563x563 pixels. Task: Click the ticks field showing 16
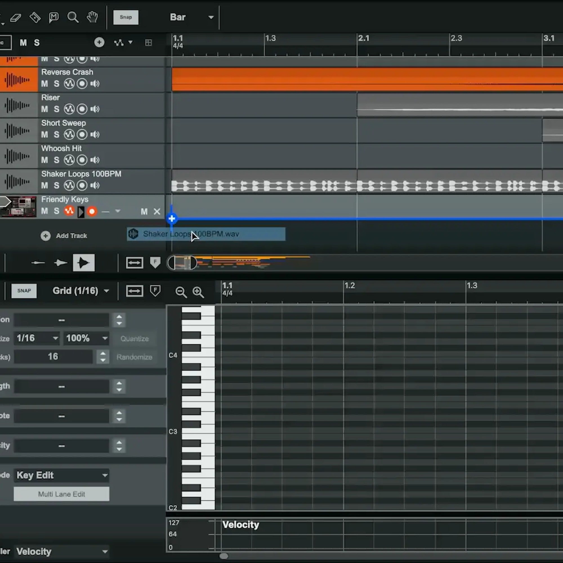pyautogui.click(x=53, y=357)
